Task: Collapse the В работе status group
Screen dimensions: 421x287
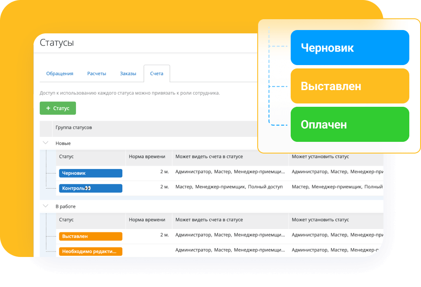Action: point(46,206)
